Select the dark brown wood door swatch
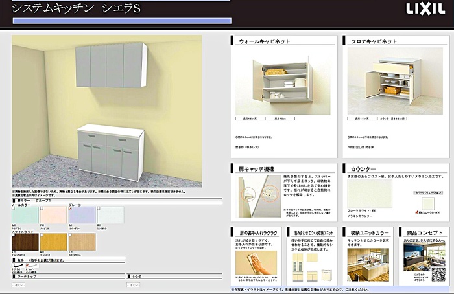454x294 pixels. [x=25, y=242]
